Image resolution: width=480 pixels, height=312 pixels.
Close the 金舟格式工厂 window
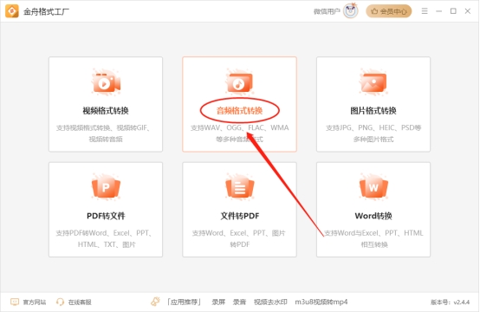coord(468,11)
